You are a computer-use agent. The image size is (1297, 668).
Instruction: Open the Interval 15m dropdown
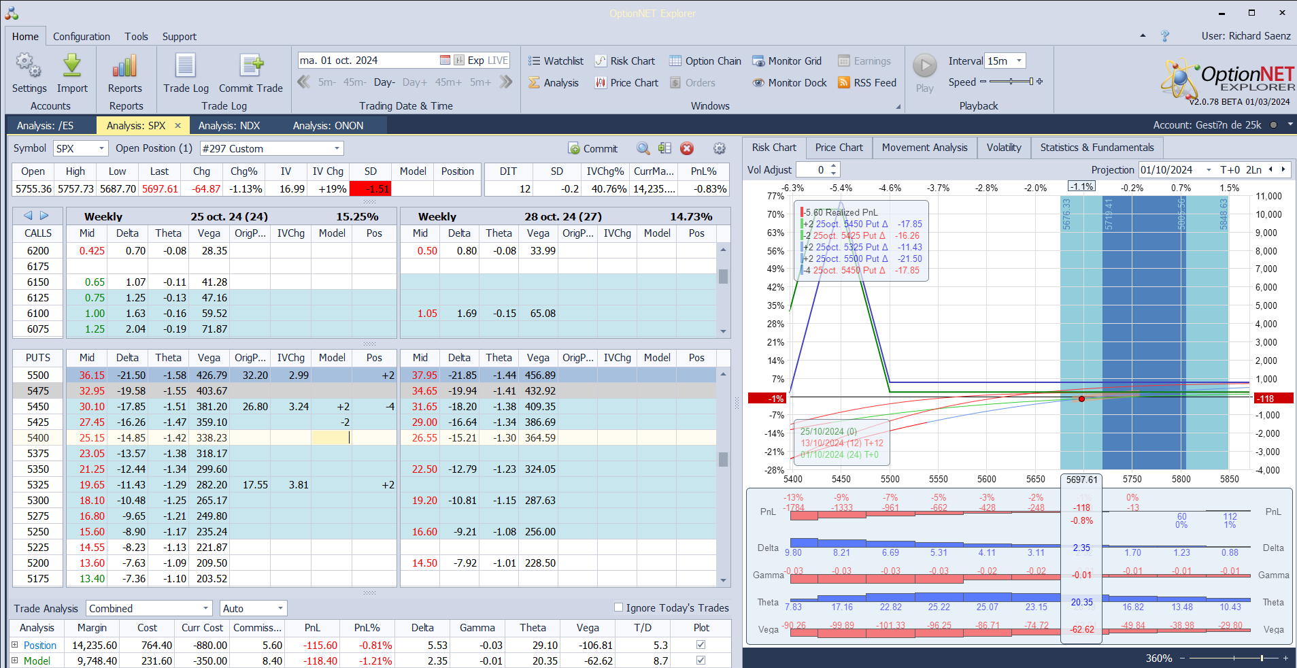click(x=1019, y=61)
